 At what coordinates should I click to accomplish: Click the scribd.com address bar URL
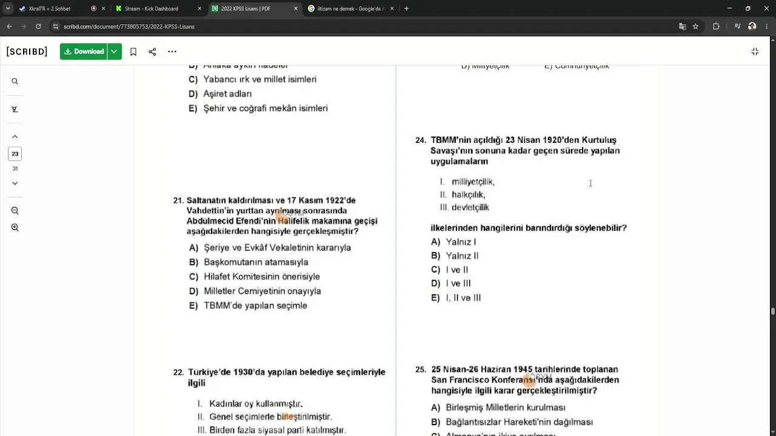click(129, 27)
